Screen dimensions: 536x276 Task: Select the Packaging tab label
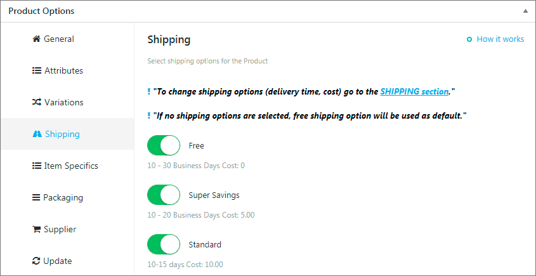[x=63, y=198]
